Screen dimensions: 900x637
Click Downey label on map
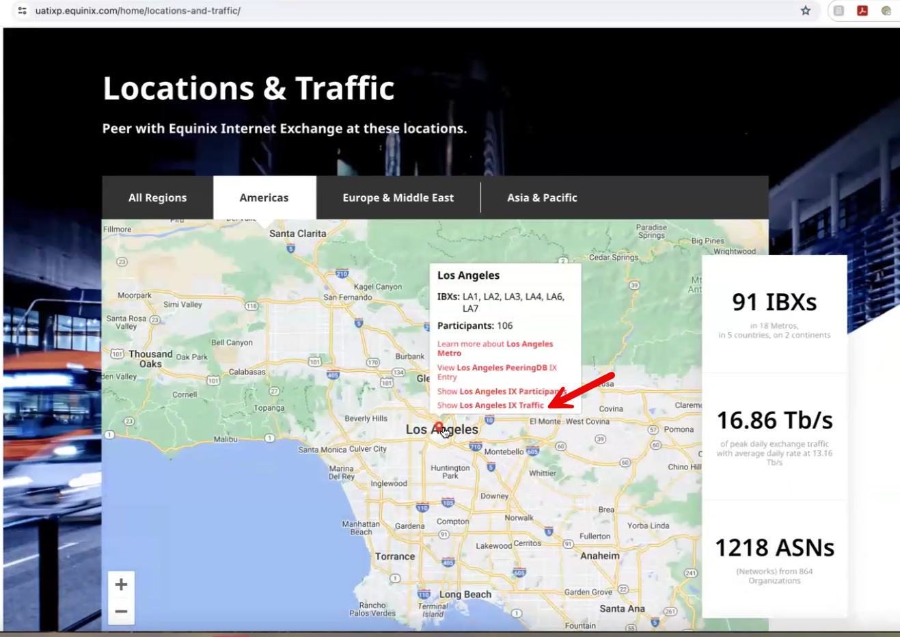point(494,496)
